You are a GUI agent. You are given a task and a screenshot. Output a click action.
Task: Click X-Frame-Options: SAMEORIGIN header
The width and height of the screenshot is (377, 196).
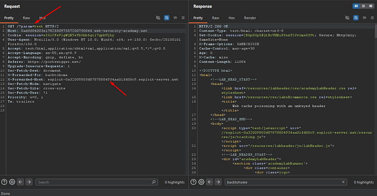pos(229,44)
